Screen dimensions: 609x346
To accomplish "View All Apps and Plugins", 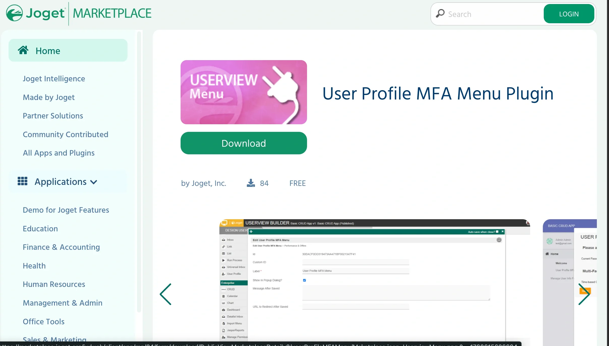I will (59, 153).
